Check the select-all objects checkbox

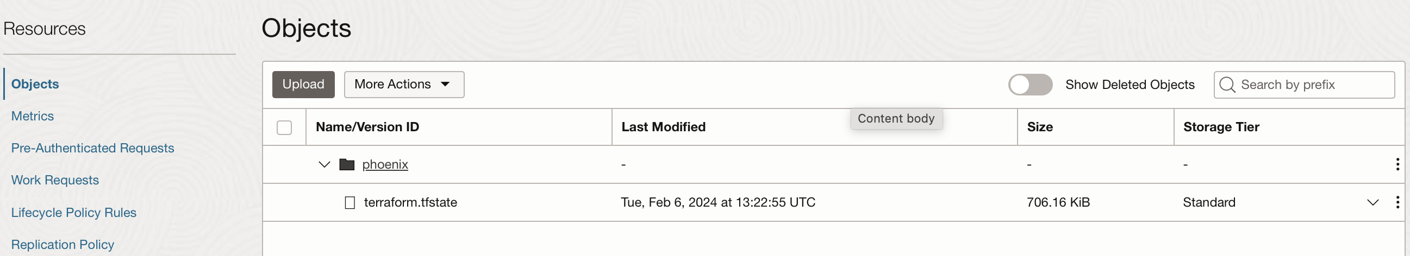[x=284, y=127]
